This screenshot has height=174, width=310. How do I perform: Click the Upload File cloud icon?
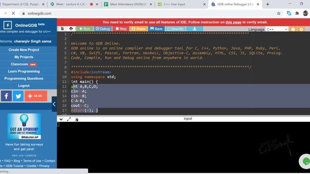[x=71, y=29]
